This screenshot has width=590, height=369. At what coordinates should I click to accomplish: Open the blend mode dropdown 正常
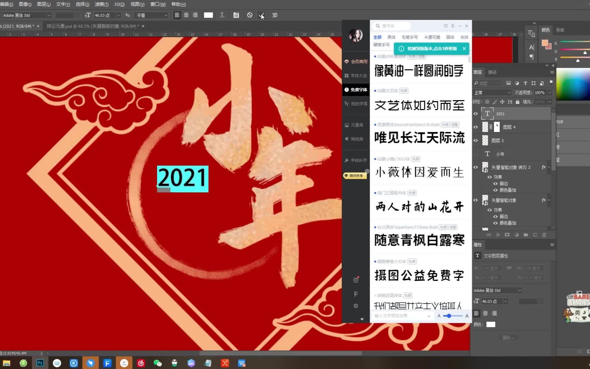492,92
